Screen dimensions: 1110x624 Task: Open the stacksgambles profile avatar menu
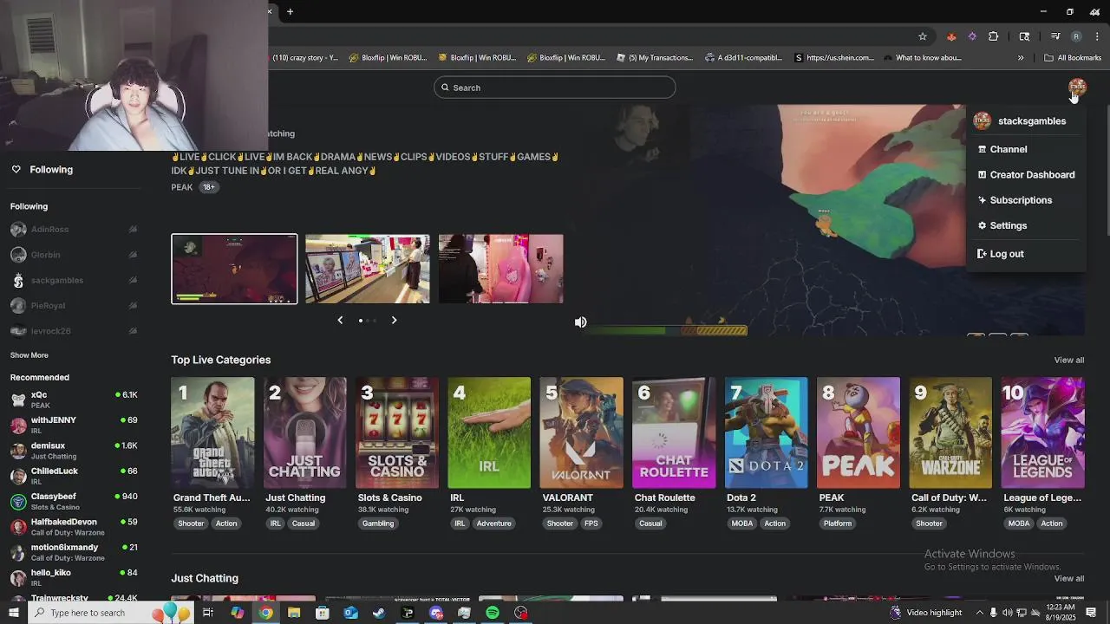[x=1077, y=87]
